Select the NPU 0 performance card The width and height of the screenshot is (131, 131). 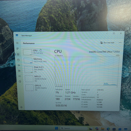[37, 78]
